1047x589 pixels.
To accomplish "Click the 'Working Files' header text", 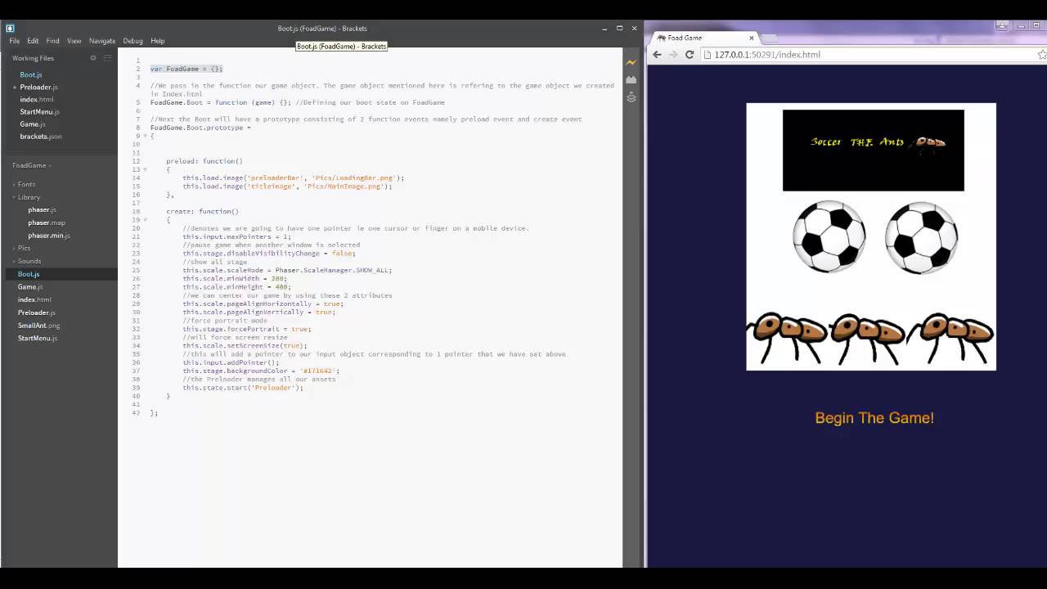I will pos(33,58).
